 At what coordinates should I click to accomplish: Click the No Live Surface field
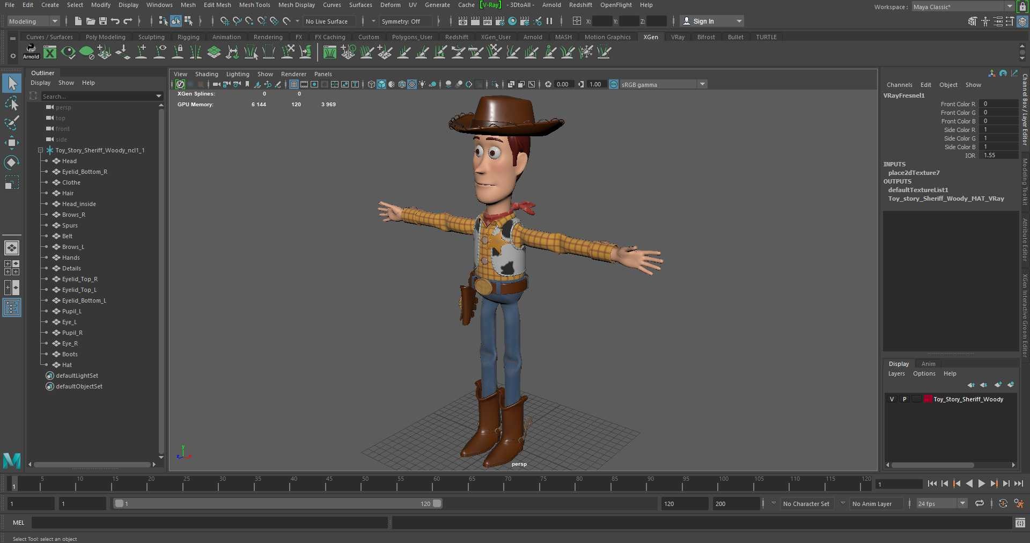click(x=330, y=21)
